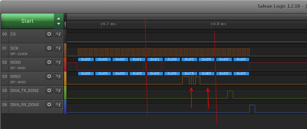Toggle trigger button for MOSI channel

[58, 62]
